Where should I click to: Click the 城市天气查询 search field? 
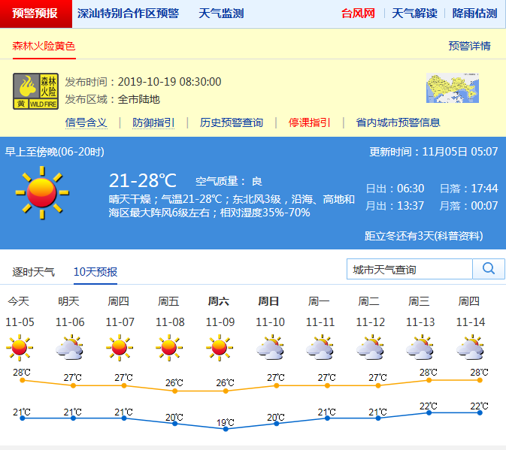[x=410, y=269]
